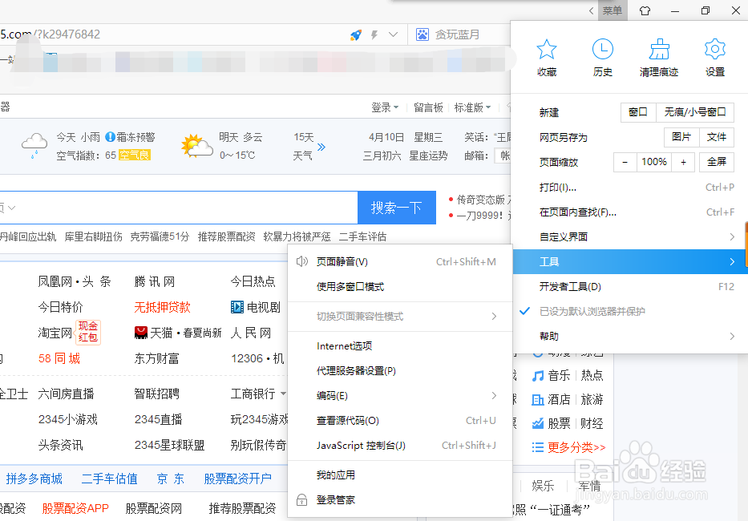This screenshot has width=748, height=521.
Task: Save page as 文件 button
Action: pos(717,137)
